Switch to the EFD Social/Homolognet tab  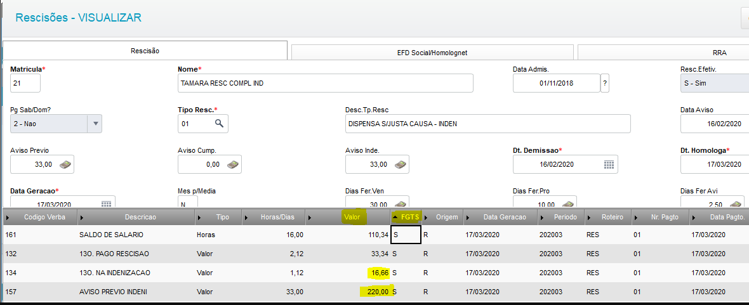tap(432, 53)
